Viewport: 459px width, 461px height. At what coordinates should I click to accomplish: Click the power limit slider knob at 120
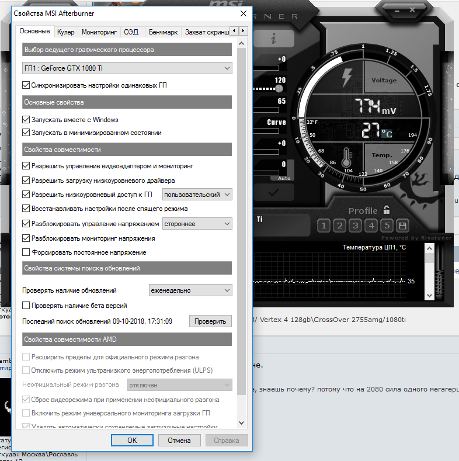coord(279,88)
